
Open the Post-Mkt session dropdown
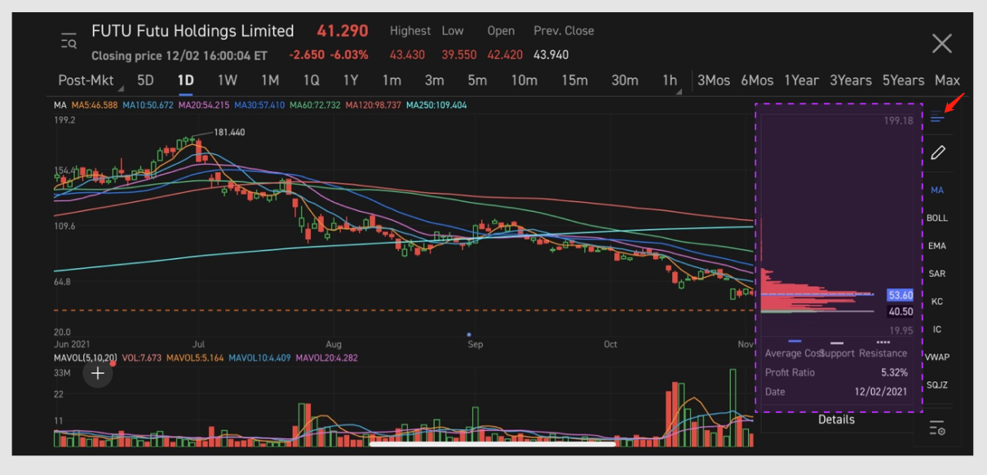(90, 81)
